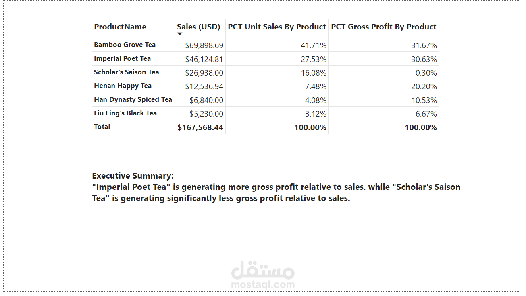Click the 0.30% gross profit cell
526x296 pixels.
pyautogui.click(x=426, y=73)
